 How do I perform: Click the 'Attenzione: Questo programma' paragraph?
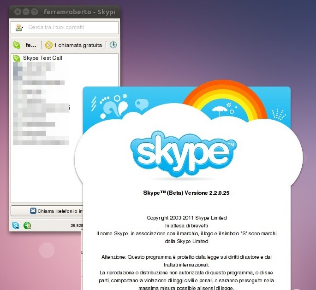pyautogui.click(x=186, y=261)
